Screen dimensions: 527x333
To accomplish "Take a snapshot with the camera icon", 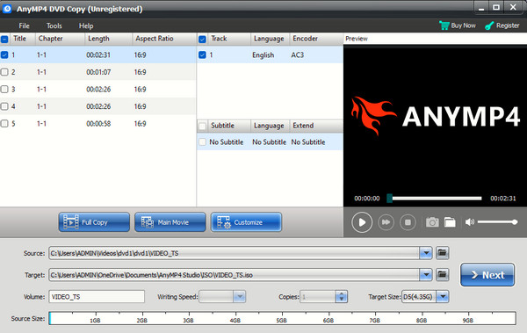I will (432, 222).
